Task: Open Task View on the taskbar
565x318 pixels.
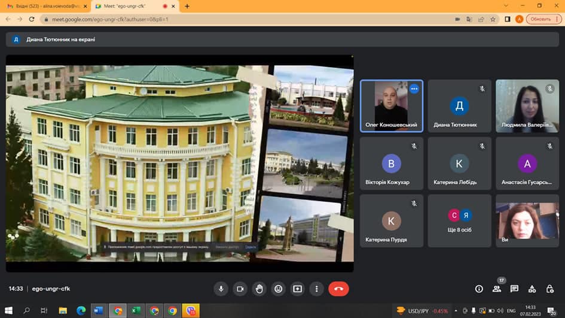Action: [x=44, y=310]
